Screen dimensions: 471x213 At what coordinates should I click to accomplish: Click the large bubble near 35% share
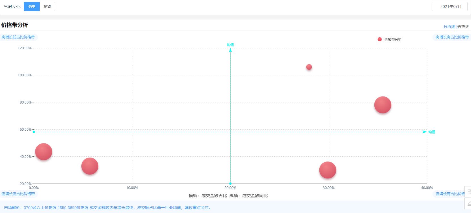(x=383, y=105)
